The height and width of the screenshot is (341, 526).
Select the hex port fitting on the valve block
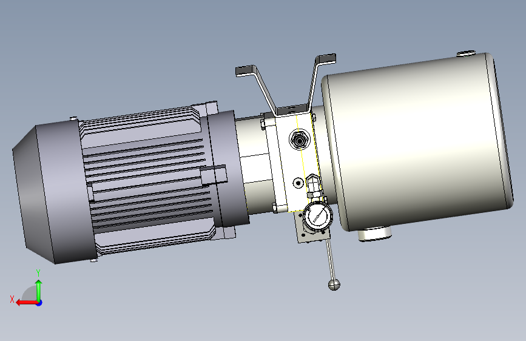click(299, 141)
